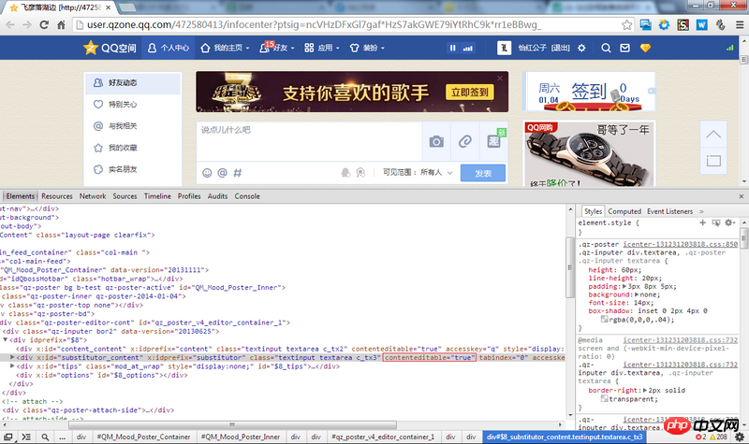Image resolution: width=749 pixels, height=444 pixels.
Task: Select 好友动态 in the sidebar
Action: (x=133, y=83)
